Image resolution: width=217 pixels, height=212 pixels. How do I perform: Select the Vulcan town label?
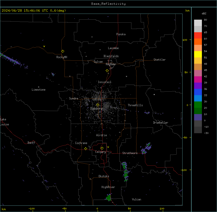coord(136,199)
